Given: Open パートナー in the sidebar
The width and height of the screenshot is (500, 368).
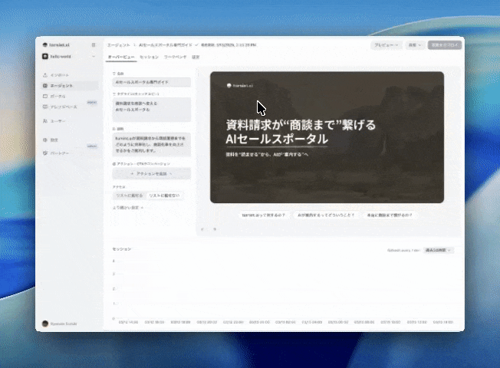Looking at the screenshot, I should pyautogui.click(x=70, y=153).
